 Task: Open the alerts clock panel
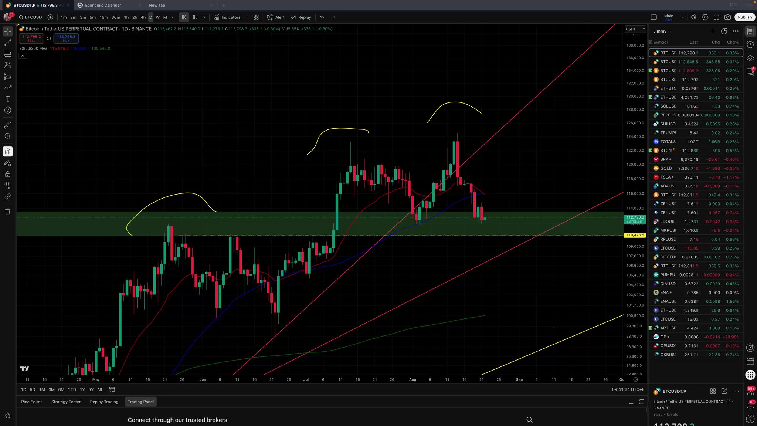(750, 45)
